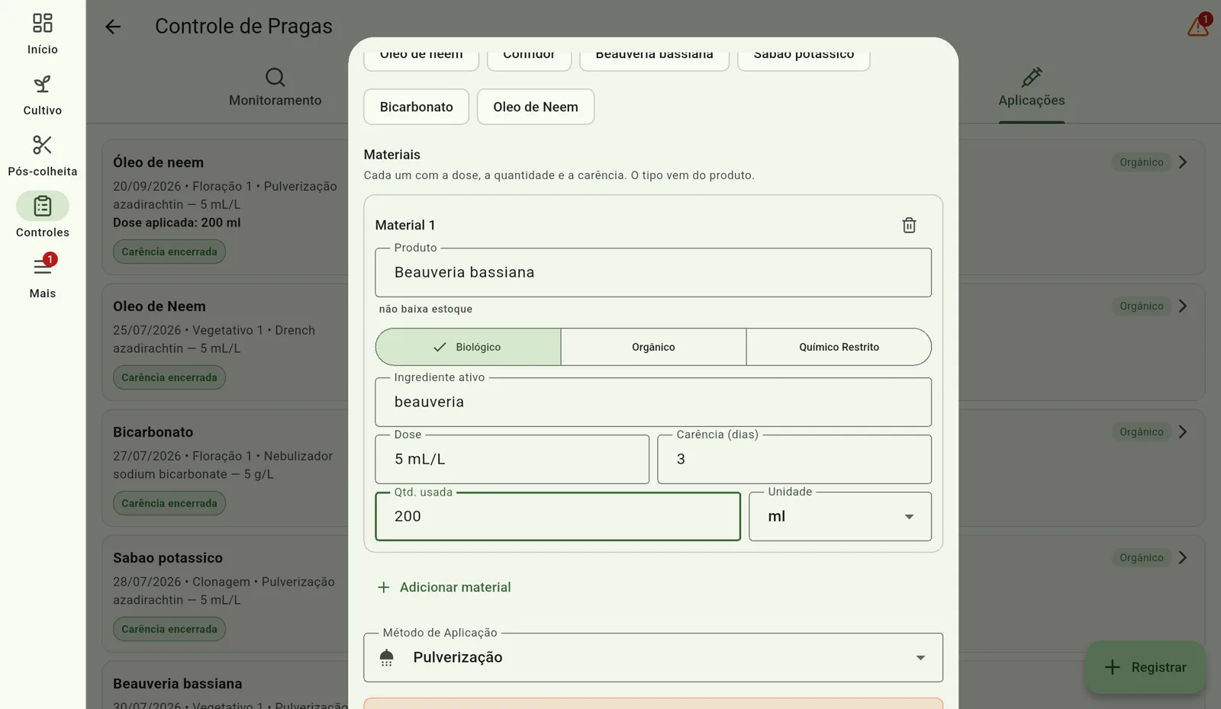Delete Material 1 with trash icon
The width and height of the screenshot is (1221, 709).
[x=909, y=225]
